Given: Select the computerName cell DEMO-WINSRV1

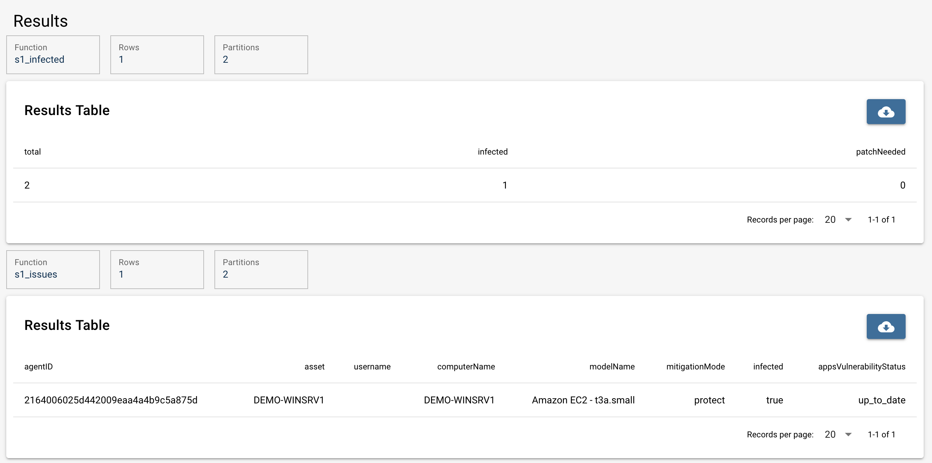Looking at the screenshot, I should click(459, 400).
